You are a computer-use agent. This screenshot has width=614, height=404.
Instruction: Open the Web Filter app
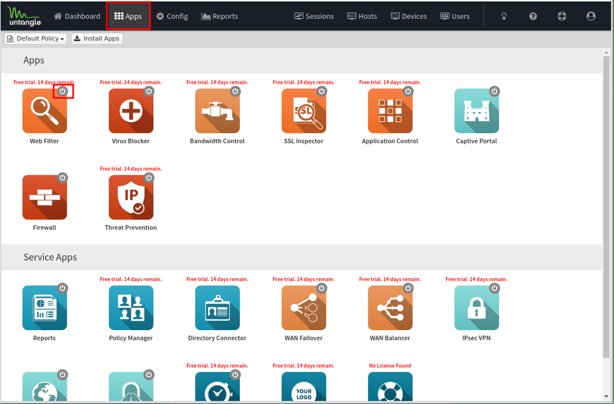coord(45,111)
